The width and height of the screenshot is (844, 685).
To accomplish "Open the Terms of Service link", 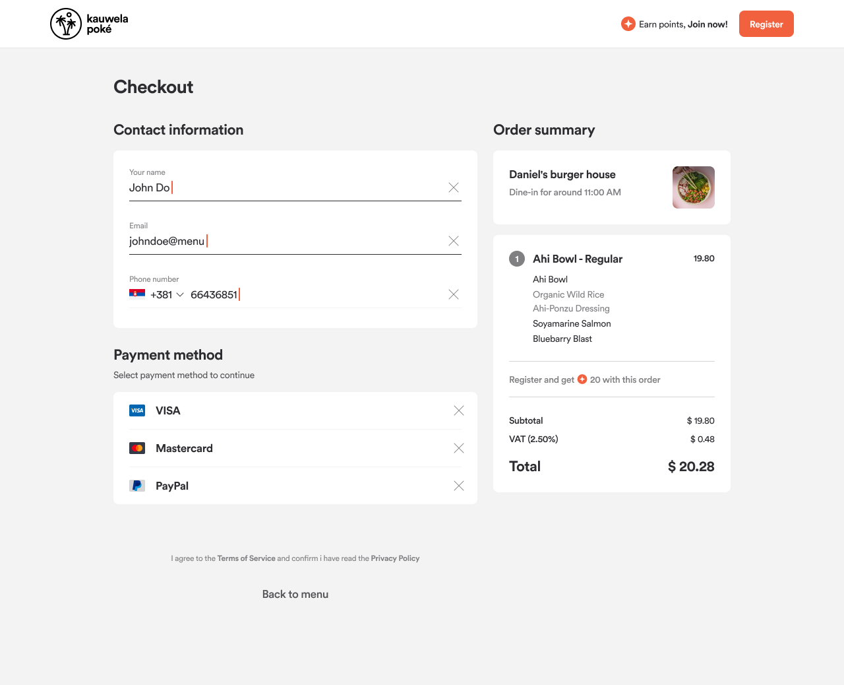I will [246, 558].
